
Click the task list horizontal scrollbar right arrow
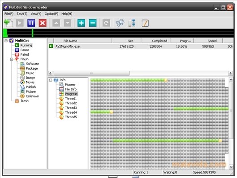pyautogui.click(x=230, y=73)
